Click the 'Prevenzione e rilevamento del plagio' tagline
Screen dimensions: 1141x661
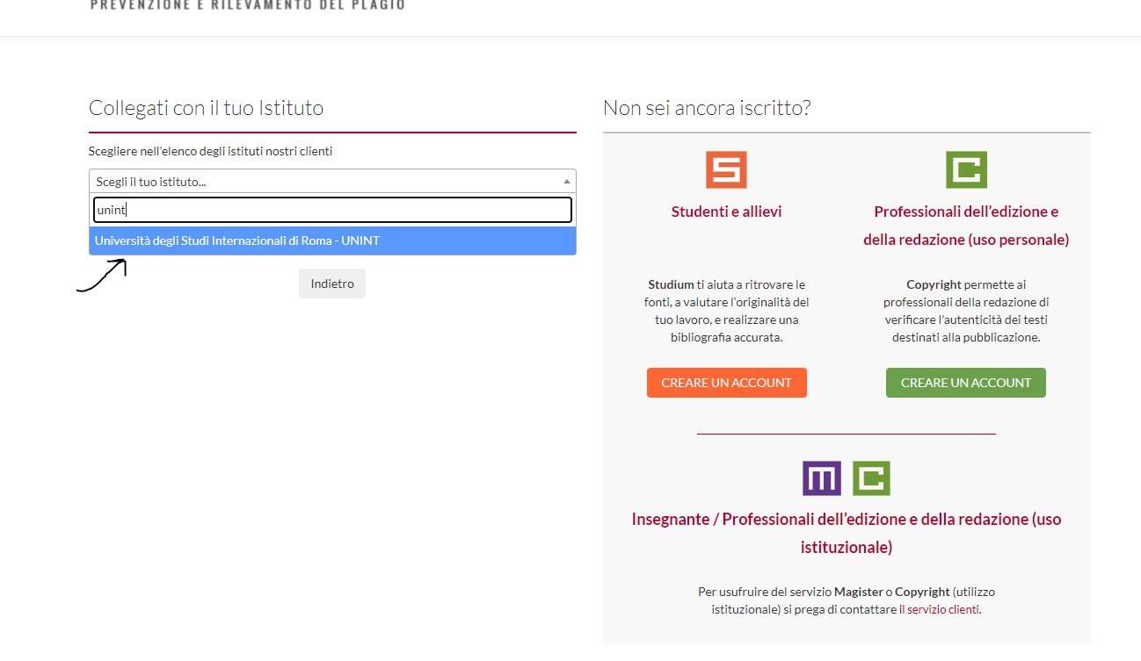pyautogui.click(x=248, y=5)
